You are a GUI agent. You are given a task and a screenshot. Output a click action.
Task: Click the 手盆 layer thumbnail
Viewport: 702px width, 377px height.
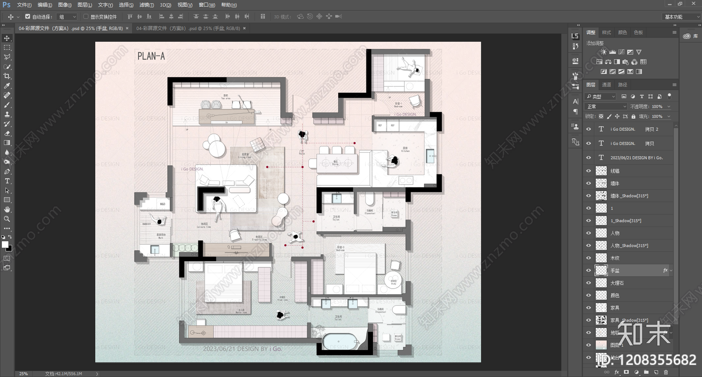(601, 270)
